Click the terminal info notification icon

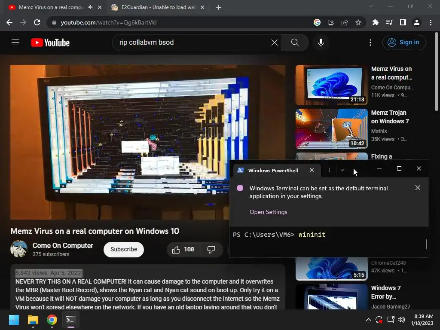[x=240, y=188]
